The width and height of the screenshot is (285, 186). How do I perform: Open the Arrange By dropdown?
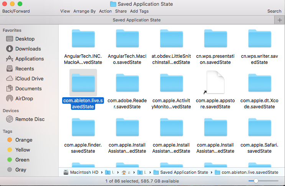pyautogui.click(x=85, y=11)
